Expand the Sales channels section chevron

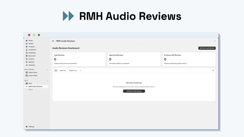coord(47,70)
